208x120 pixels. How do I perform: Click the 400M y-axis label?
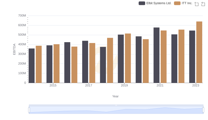pos(22,44)
